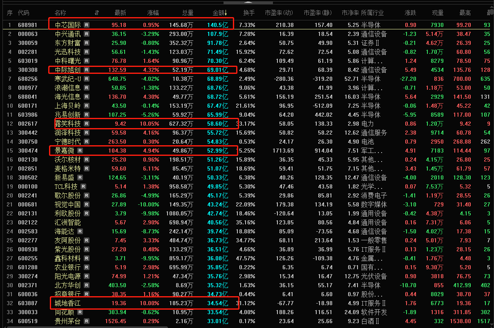Sort table by 最新 column header
Screen dimensions: 494x328
pos(120,13)
